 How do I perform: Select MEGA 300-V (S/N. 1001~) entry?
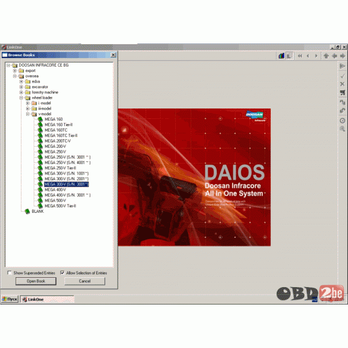[x=67, y=173]
